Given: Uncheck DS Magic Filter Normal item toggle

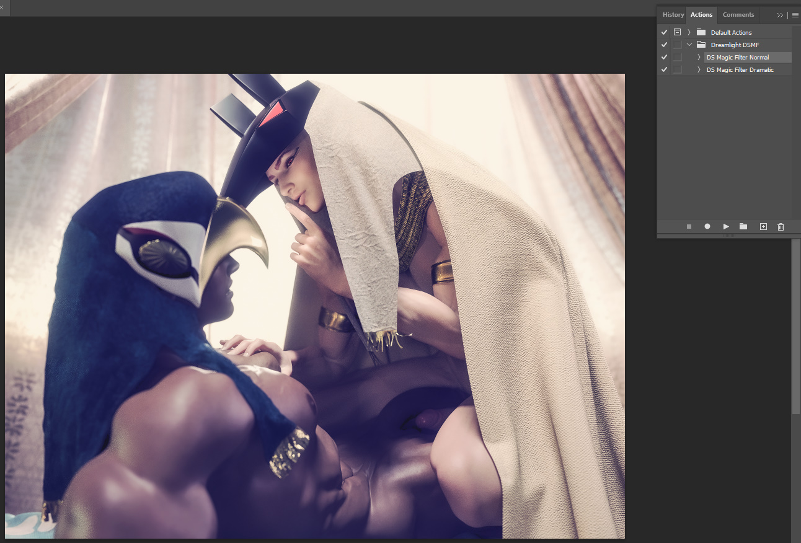Looking at the screenshot, I should tap(664, 57).
